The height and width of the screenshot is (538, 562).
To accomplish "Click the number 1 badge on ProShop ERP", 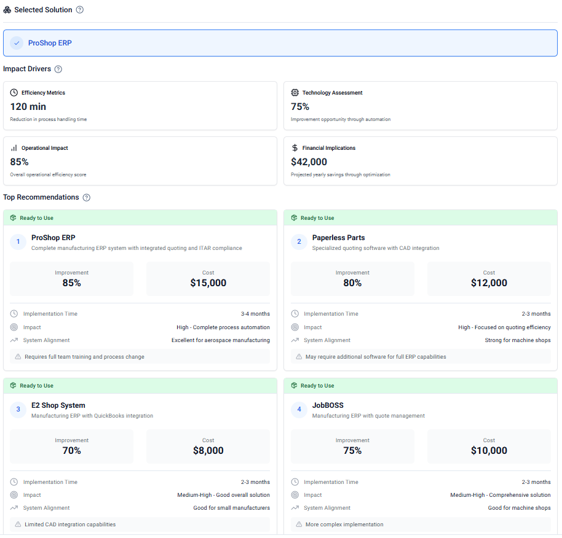I will pyautogui.click(x=18, y=241).
